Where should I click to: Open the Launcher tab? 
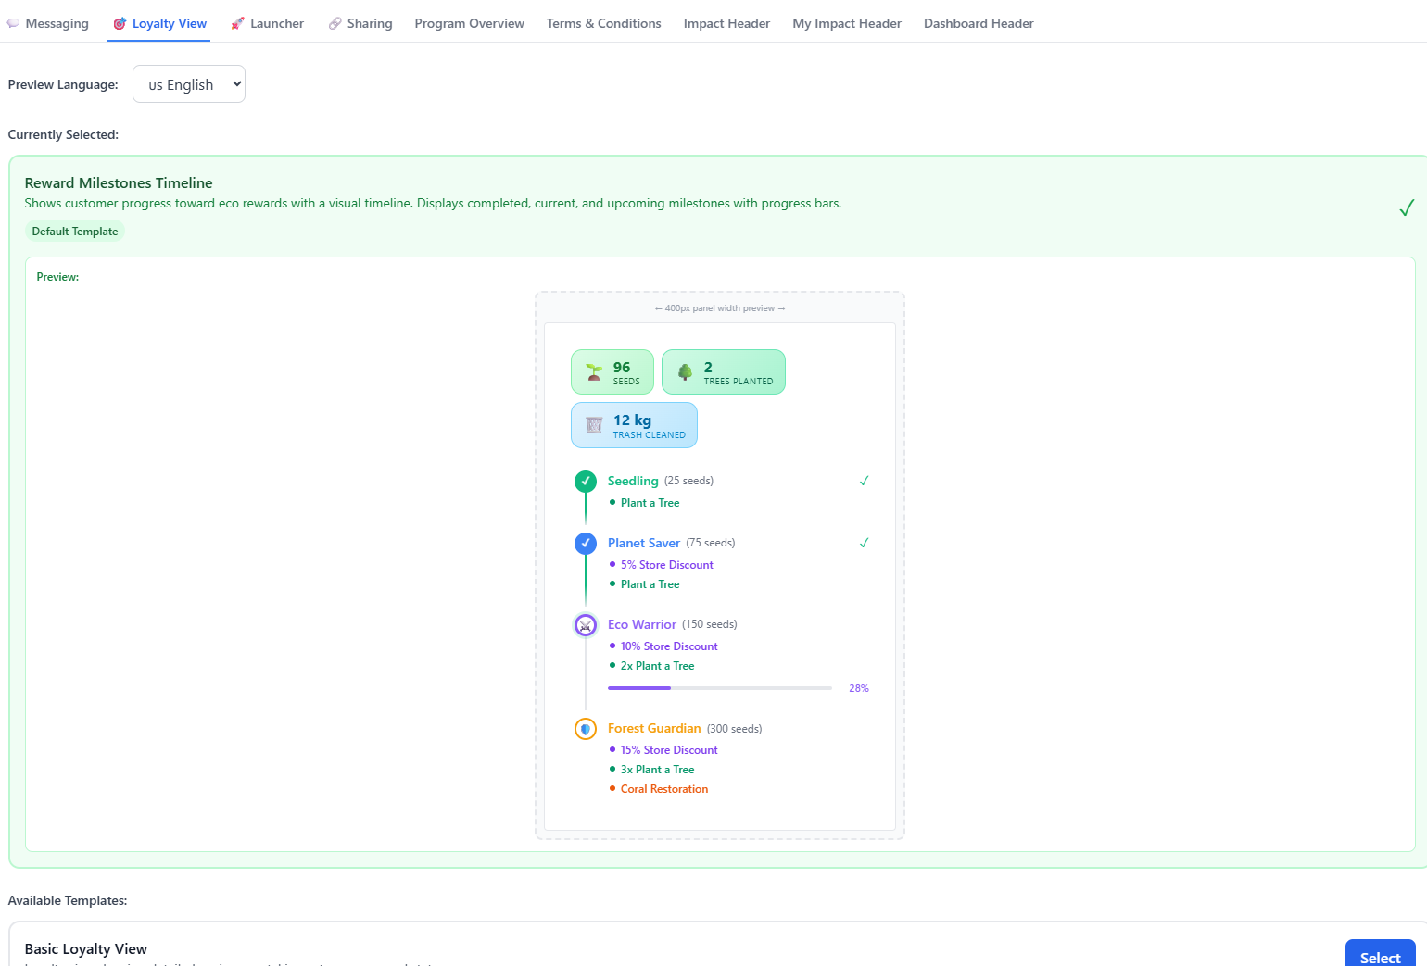point(268,24)
